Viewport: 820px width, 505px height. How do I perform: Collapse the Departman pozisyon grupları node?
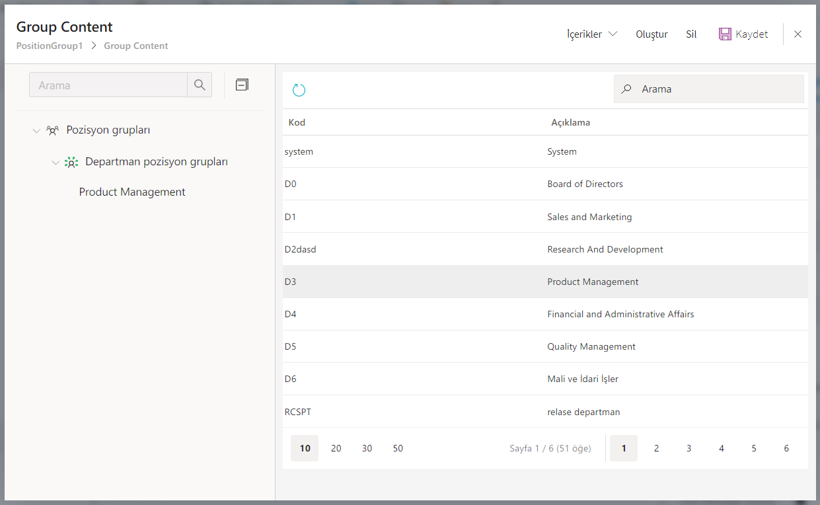pyautogui.click(x=56, y=163)
